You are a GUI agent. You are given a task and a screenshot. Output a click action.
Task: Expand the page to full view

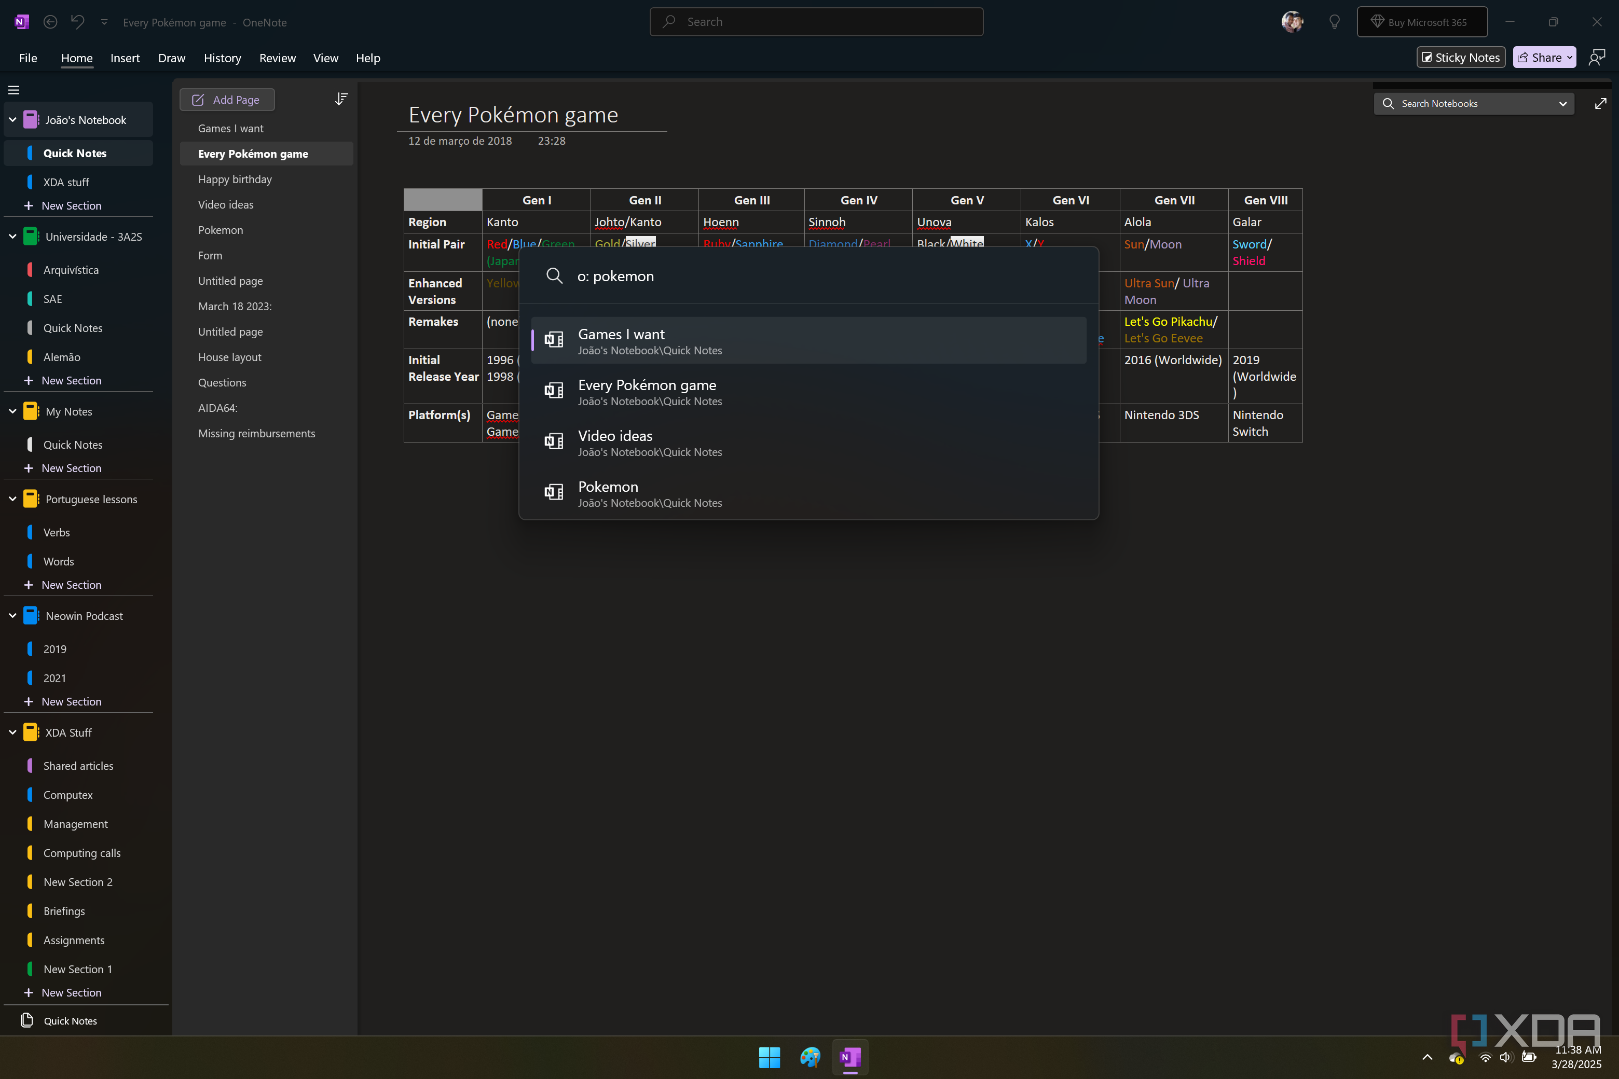[1600, 104]
